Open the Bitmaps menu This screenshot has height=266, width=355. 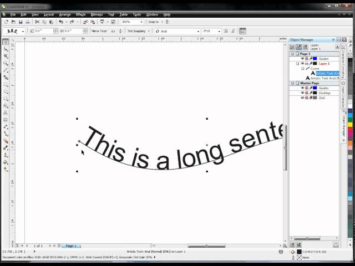(x=97, y=14)
